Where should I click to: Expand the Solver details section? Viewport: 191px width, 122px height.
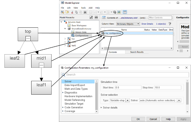tap(101, 107)
